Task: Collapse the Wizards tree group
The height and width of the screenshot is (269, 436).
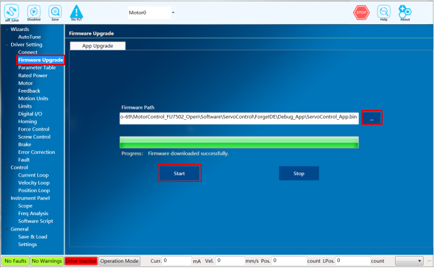Action: pos(7,29)
